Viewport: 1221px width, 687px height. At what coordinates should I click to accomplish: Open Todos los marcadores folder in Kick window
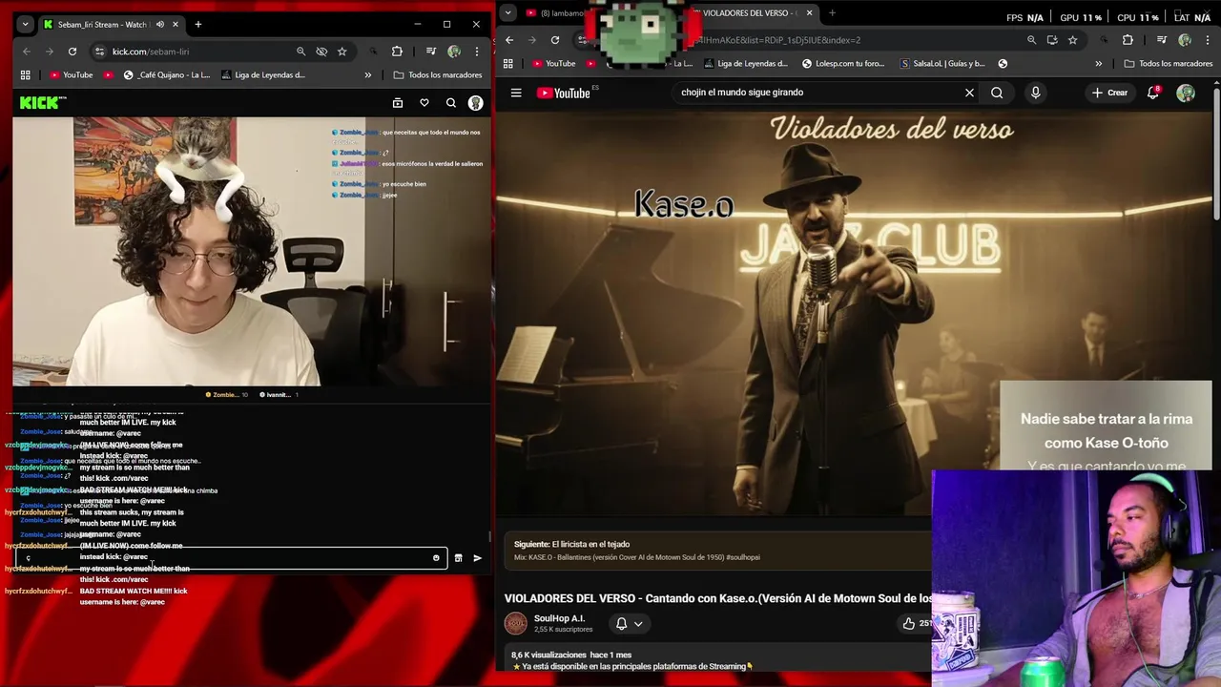tap(438, 74)
